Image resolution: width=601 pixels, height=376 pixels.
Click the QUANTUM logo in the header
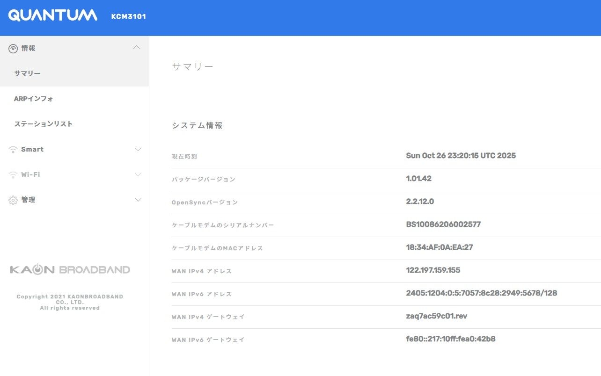pos(53,15)
